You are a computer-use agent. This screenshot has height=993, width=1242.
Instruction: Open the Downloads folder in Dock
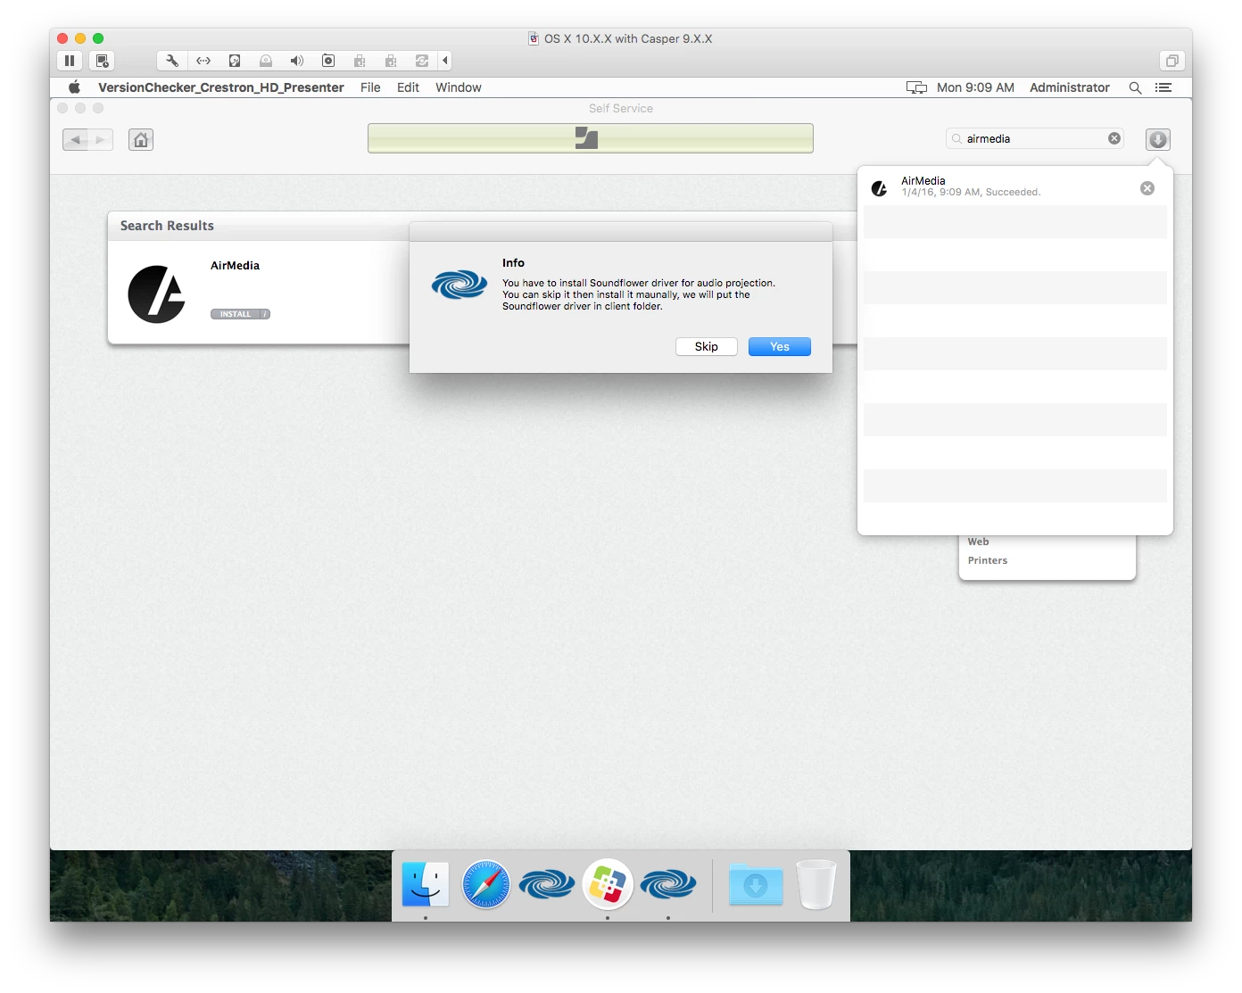(x=756, y=884)
